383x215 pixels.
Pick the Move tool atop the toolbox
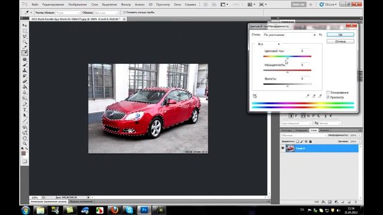click(x=25, y=25)
